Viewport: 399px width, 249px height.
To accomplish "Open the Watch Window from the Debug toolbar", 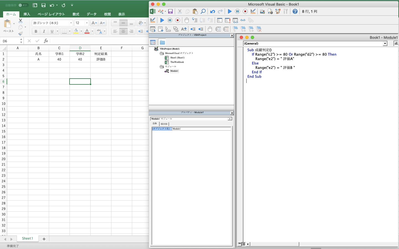I will coord(235,20).
